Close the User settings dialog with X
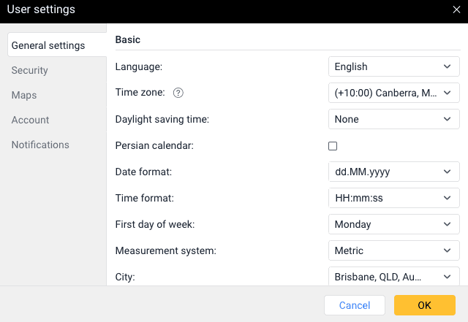Screen dimensions: 468x322 456,9
